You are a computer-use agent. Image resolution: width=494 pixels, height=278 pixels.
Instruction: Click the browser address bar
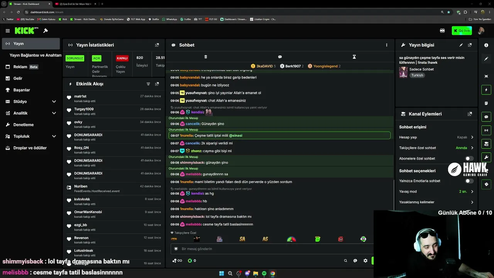click(232, 12)
